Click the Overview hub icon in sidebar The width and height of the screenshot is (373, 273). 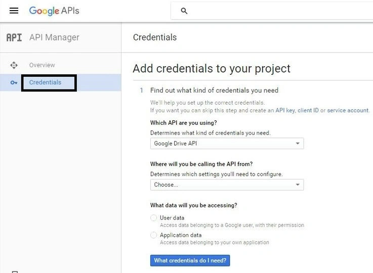tap(14, 65)
